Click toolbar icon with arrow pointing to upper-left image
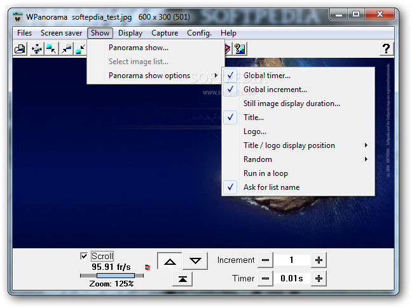 tap(52, 49)
